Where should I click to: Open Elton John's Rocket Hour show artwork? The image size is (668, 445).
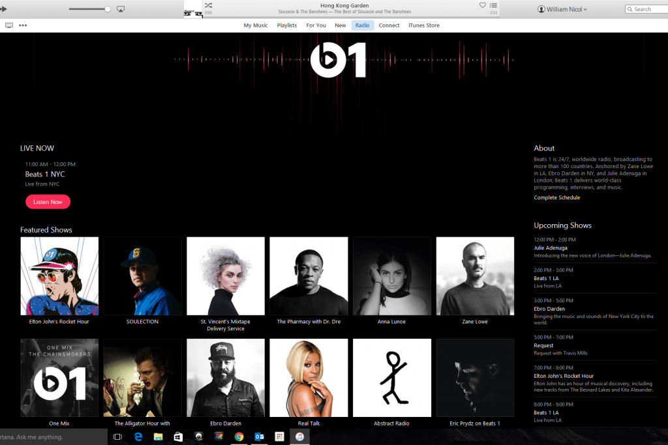[59, 276]
